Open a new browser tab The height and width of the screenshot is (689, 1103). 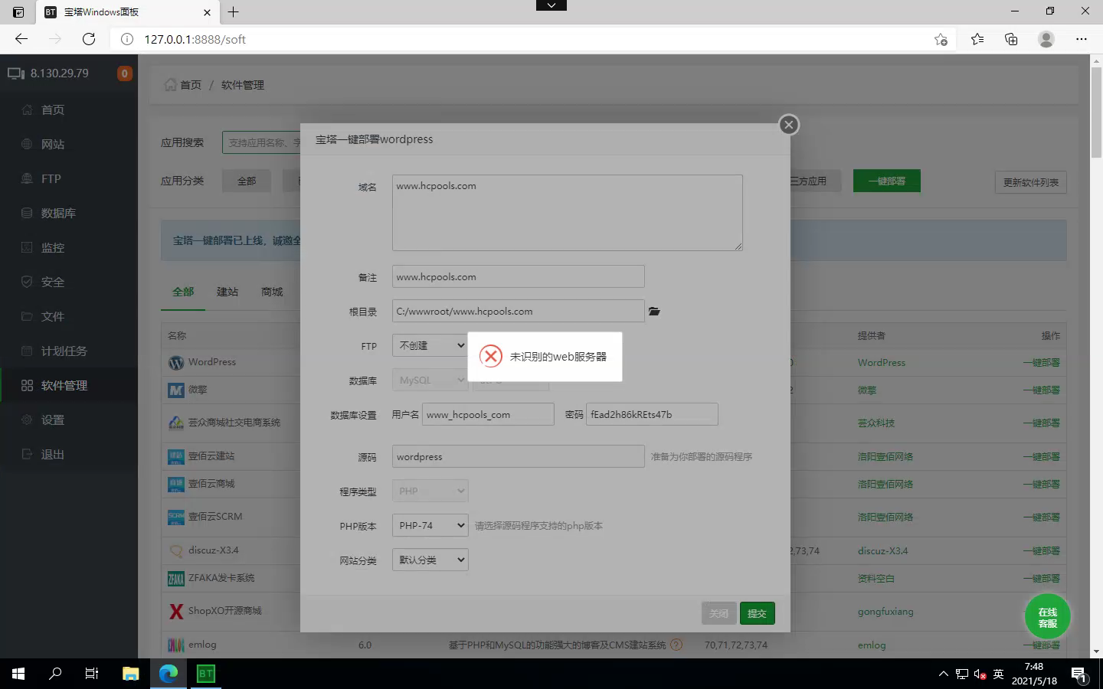point(234,12)
